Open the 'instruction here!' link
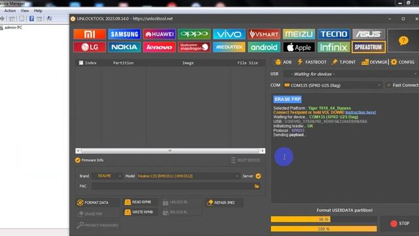 point(361,112)
